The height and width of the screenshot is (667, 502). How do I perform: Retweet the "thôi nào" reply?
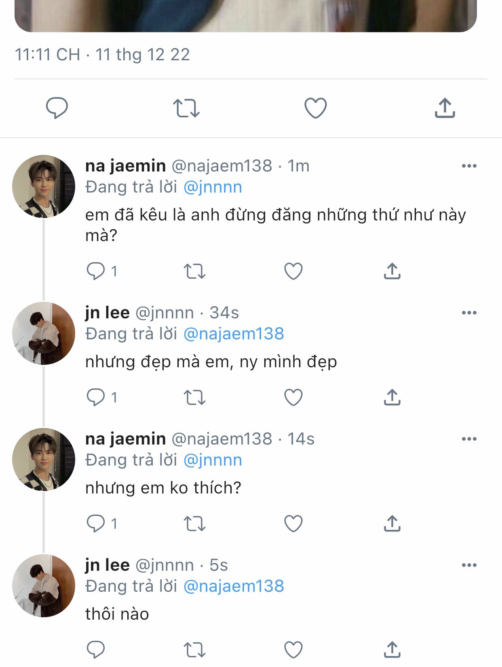pos(194,650)
